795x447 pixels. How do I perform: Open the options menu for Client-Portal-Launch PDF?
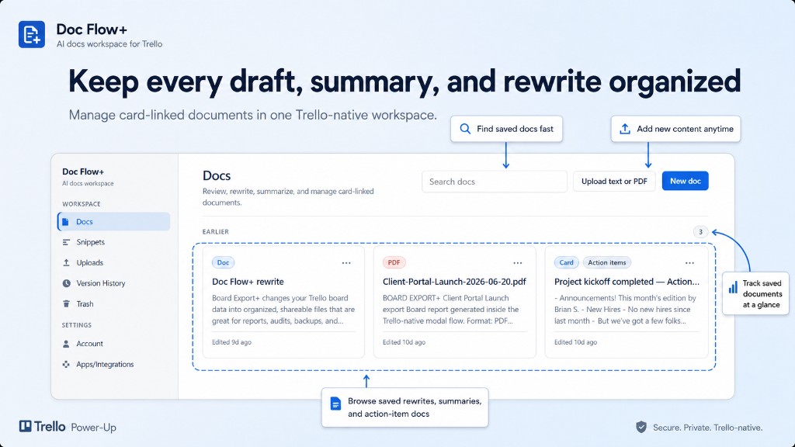click(518, 263)
